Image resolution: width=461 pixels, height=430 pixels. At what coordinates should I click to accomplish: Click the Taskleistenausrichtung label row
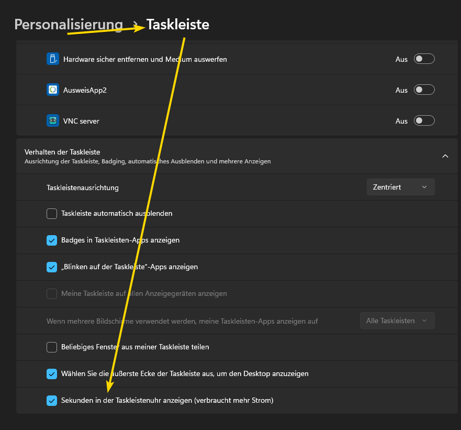[83, 188]
